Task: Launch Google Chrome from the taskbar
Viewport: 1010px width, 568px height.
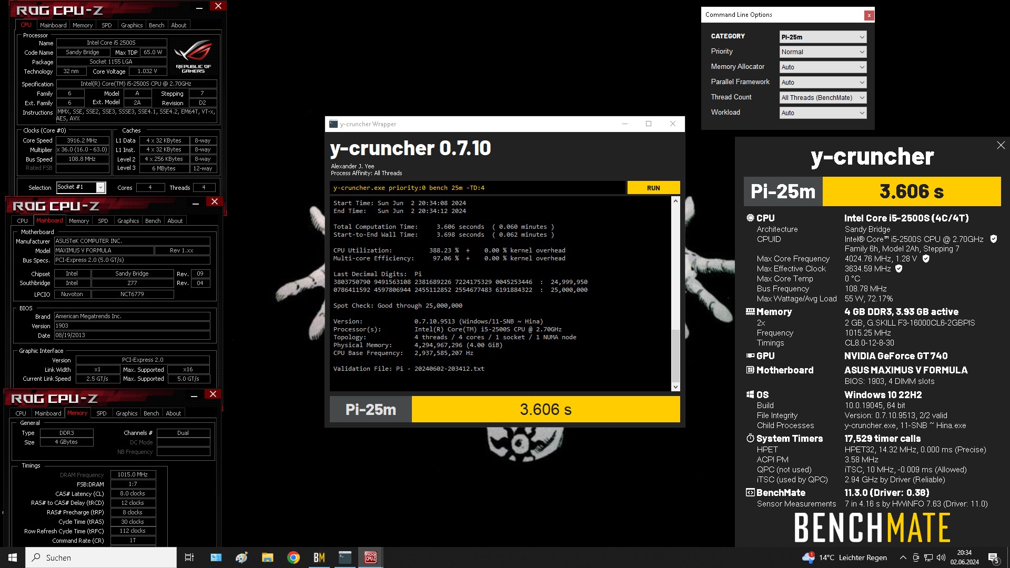Action: click(x=294, y=557)
